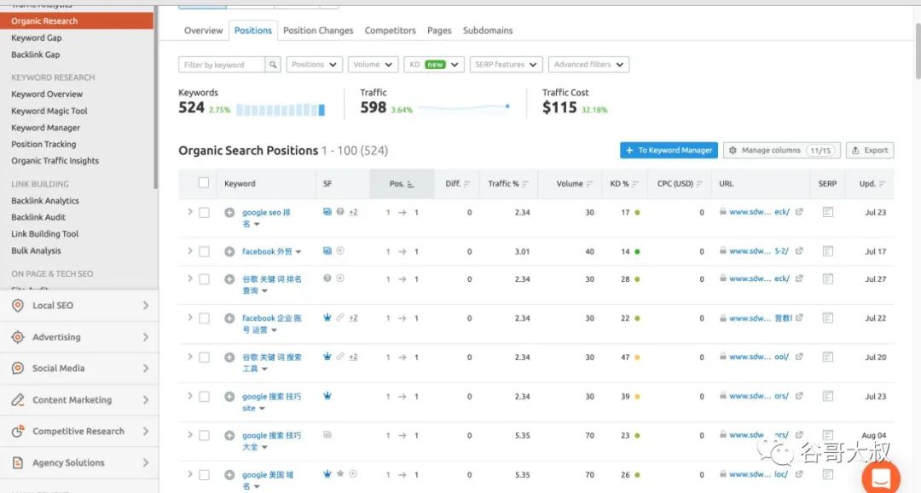The height and width of the screenshot is (493, 921).
Task: Expand the Advertising sidebar section
Action: [146, 337]
